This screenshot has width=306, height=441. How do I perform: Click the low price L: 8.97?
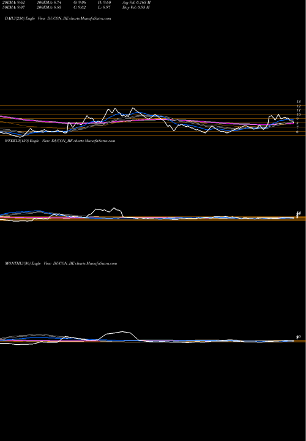(x=104, y=7)
